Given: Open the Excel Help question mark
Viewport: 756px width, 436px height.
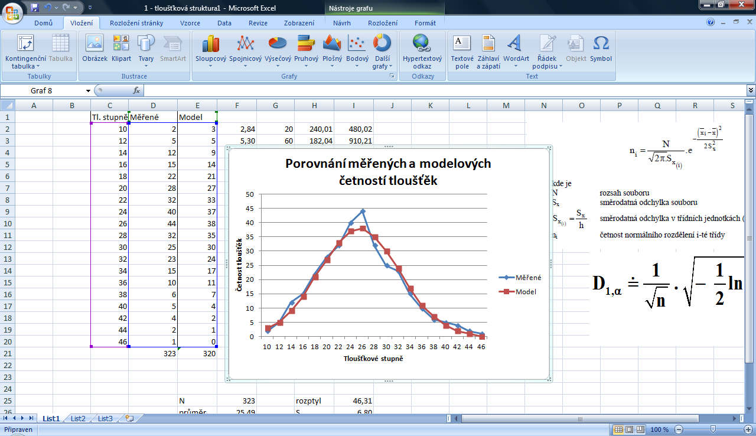Looking at the screenshot, I should coord(711,22).
